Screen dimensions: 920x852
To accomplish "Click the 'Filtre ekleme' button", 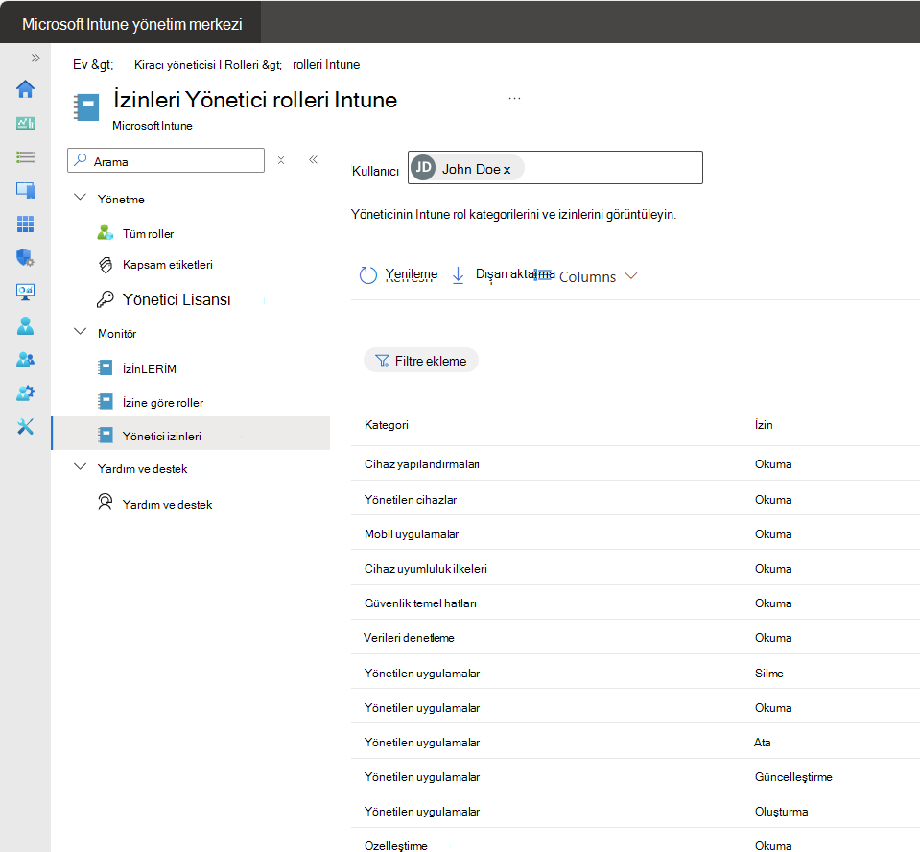I will [421, 361].
